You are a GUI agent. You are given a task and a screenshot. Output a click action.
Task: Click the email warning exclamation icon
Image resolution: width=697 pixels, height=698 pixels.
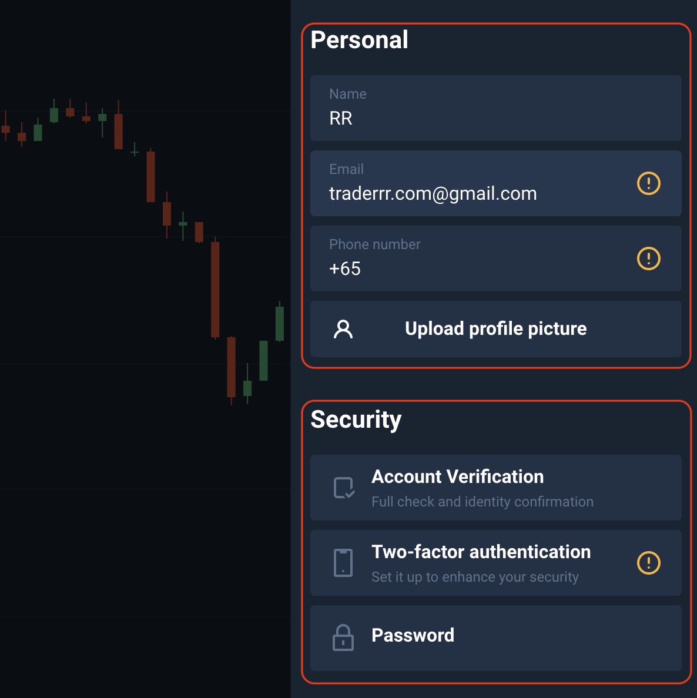click(649, 183)
